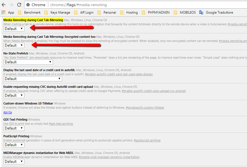Viewport: 247px width, 167px height.
Task: Open the missing CVC autofill flag dropdown
Action: pos(14,95)
